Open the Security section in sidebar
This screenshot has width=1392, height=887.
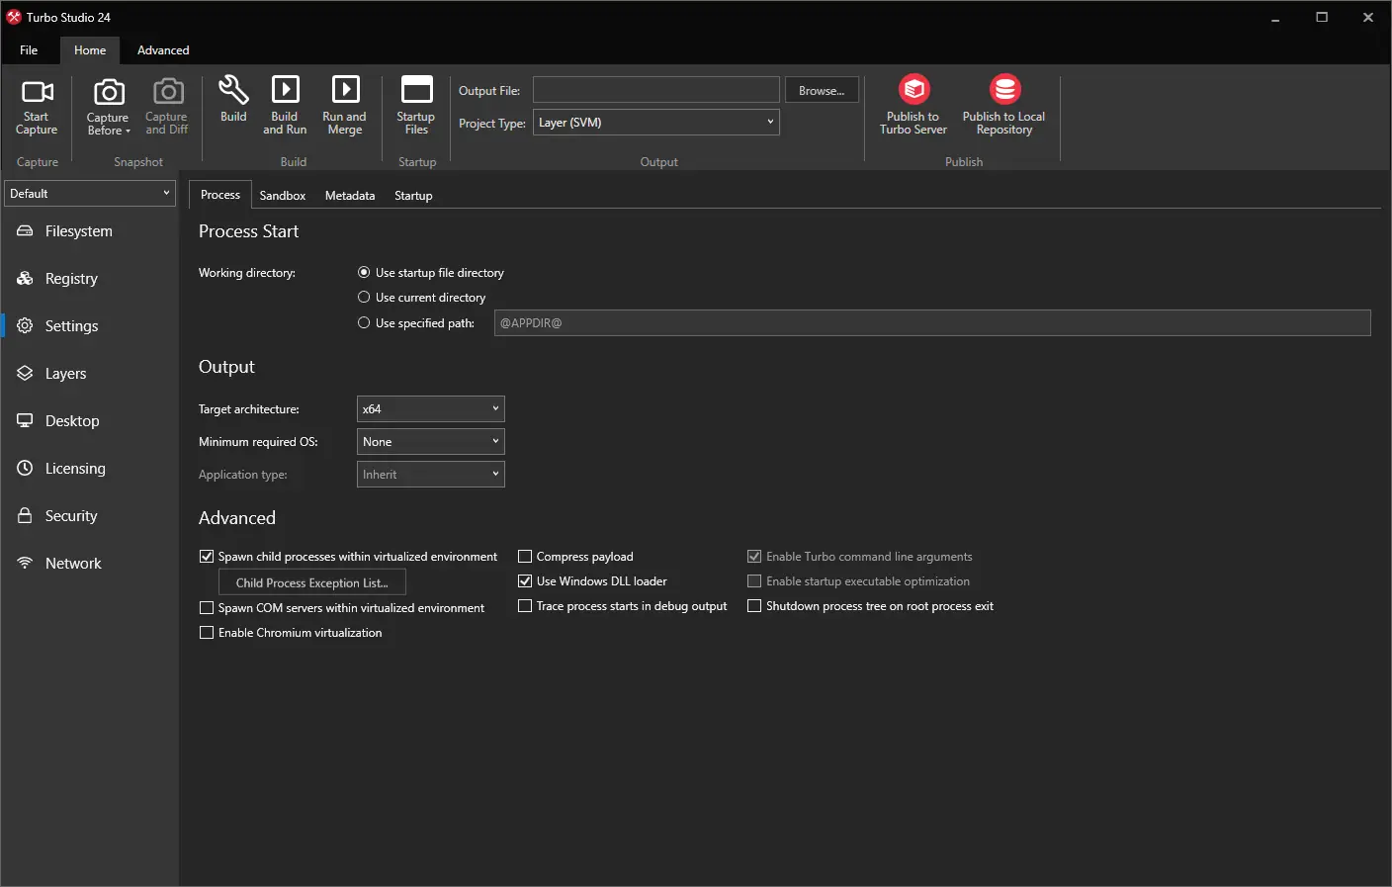[x=90, y=516]
